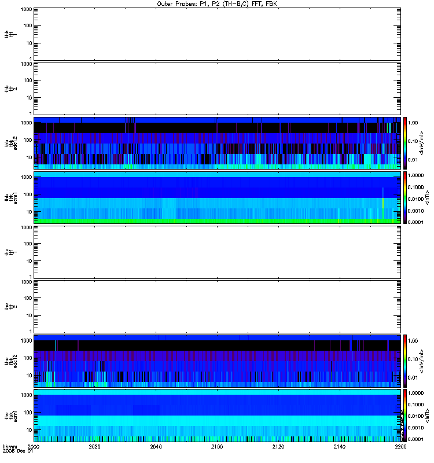Click the "2140" time axis label
This screenshot has width=434, height=463.
[340, 446]
